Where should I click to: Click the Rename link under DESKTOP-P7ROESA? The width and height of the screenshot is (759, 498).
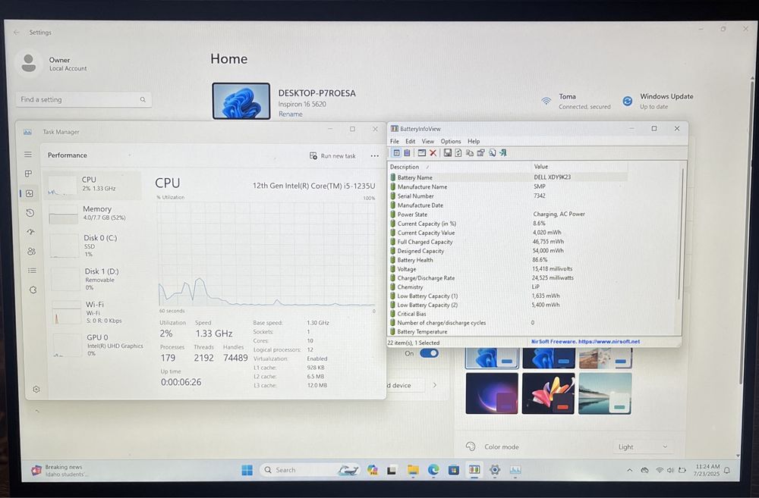pos(291,114)
